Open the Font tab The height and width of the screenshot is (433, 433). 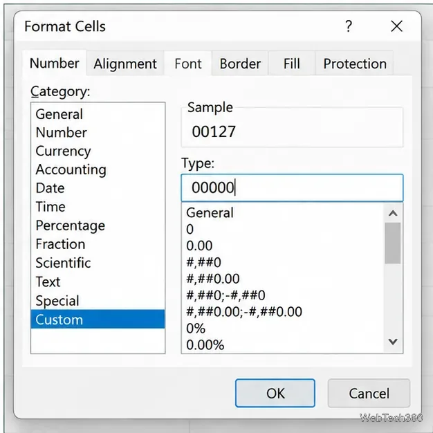coord(188,64)
